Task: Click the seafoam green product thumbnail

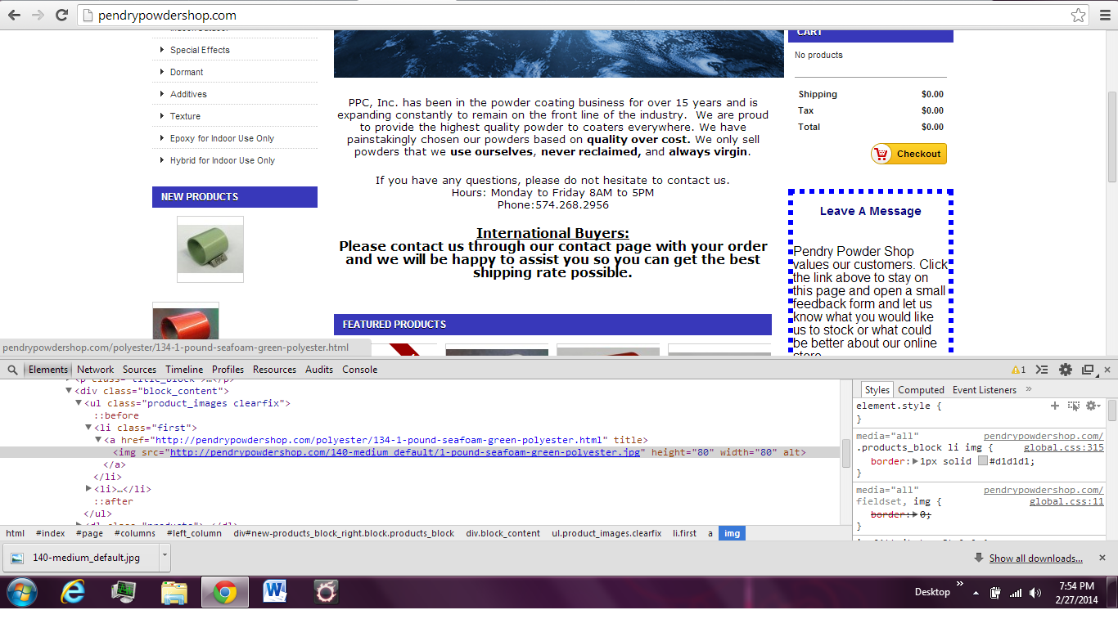Action: [210, 249]
